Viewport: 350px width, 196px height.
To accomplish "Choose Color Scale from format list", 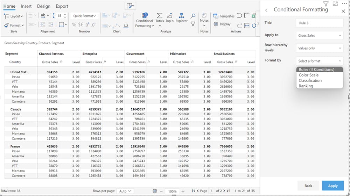I will (308, 75).
